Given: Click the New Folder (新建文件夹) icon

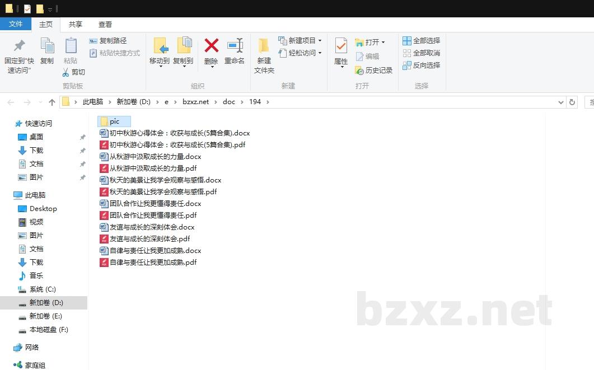Looking at the screenshot, I should point(264,46).
